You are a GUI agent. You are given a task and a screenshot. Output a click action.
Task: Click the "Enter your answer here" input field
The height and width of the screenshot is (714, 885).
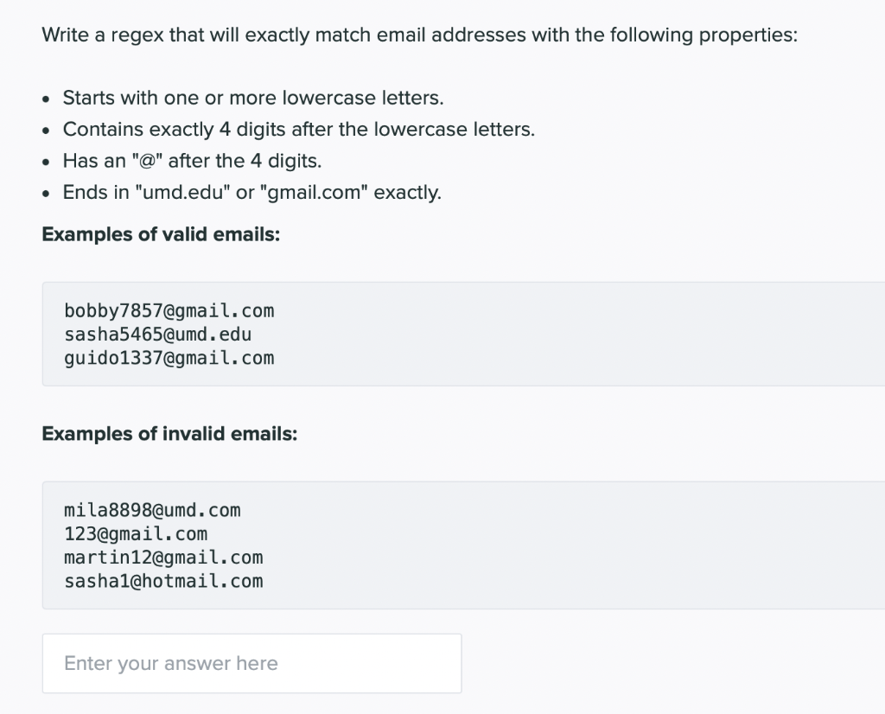[x=251, y=664]
